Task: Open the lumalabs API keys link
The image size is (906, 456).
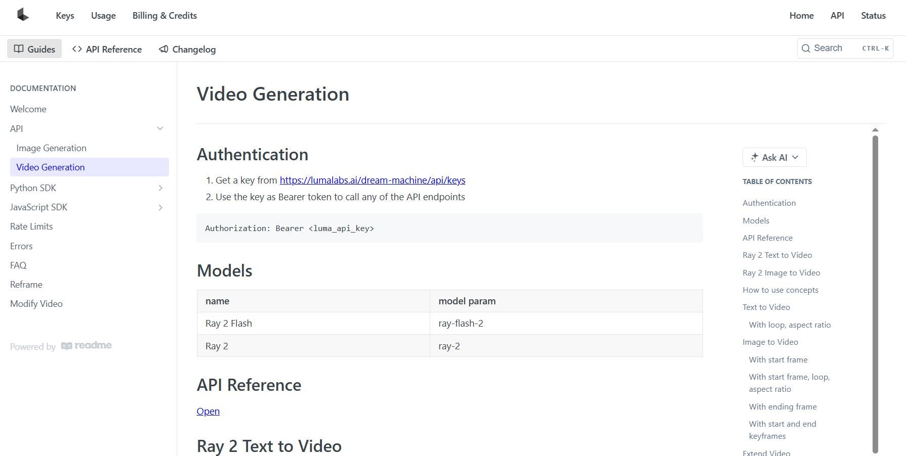Action: click(372, 180)
